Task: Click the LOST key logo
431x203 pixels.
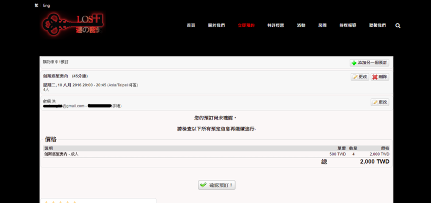Action: tap(73, 25)
